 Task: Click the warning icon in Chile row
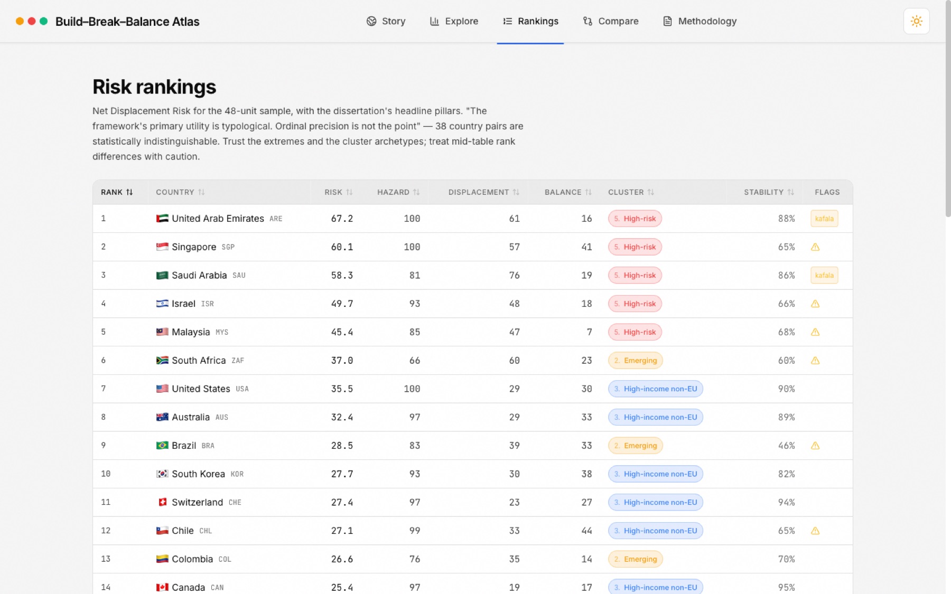[815, 531]
